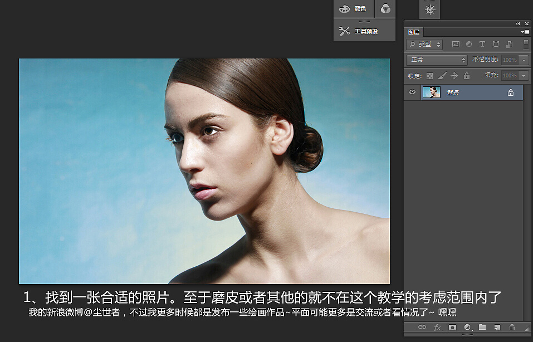The width and height of the screenshot is (533, 342).
Task: Delete layer with trash icon
Action: (x=512, y=327)
